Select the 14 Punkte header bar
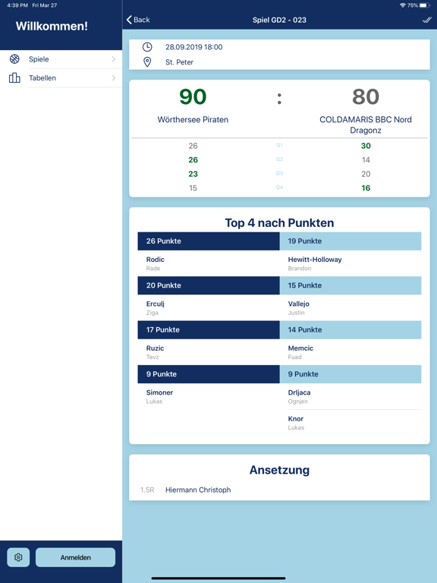This screenshot has height=583, width=437. [351, 329]
